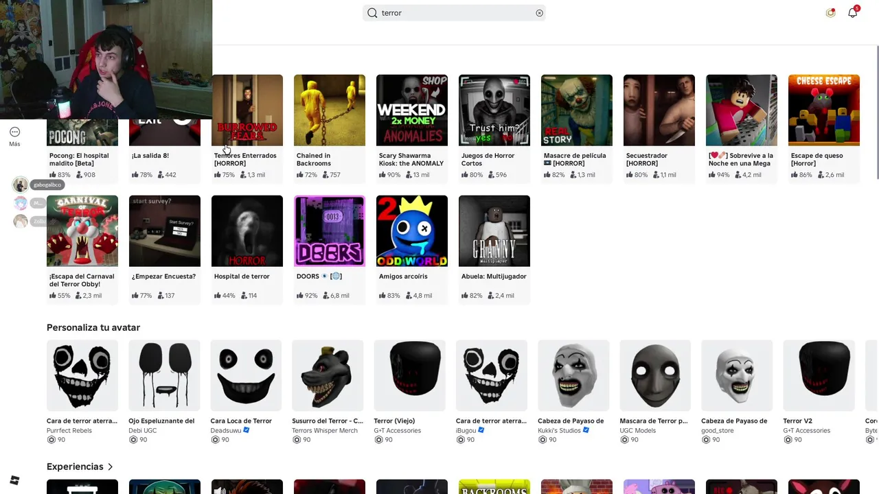Image resolution: width=879 pixels, height=494 pixels.
Task: Select the Cara Loca de Terror item image
Action: tap(246, 375)
